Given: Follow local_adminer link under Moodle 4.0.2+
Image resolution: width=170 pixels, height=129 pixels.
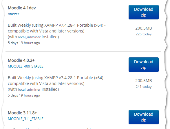Looking at the screenshot, I should pos(29,90).
